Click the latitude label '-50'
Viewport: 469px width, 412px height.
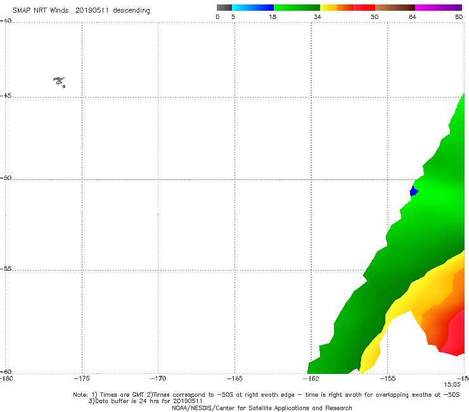click(6, 178)
